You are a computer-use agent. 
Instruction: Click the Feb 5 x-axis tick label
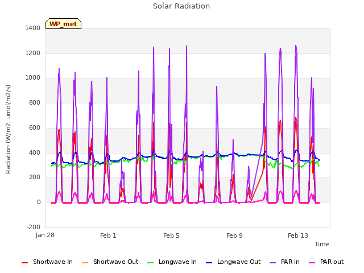point(171,235)
